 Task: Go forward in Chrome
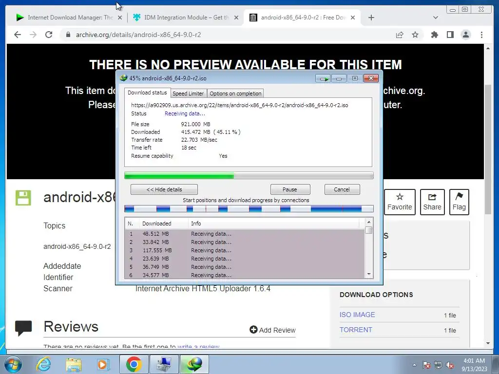(x=33, y=35)
